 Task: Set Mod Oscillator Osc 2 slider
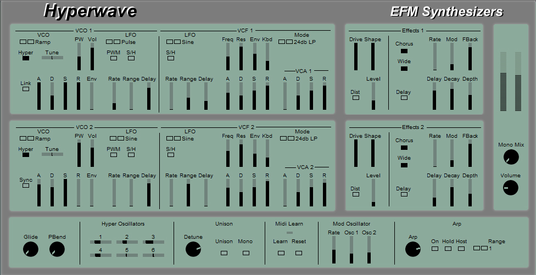[369, 250]
